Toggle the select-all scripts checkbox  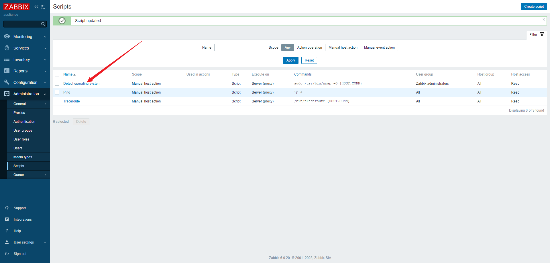pos(57,74)
